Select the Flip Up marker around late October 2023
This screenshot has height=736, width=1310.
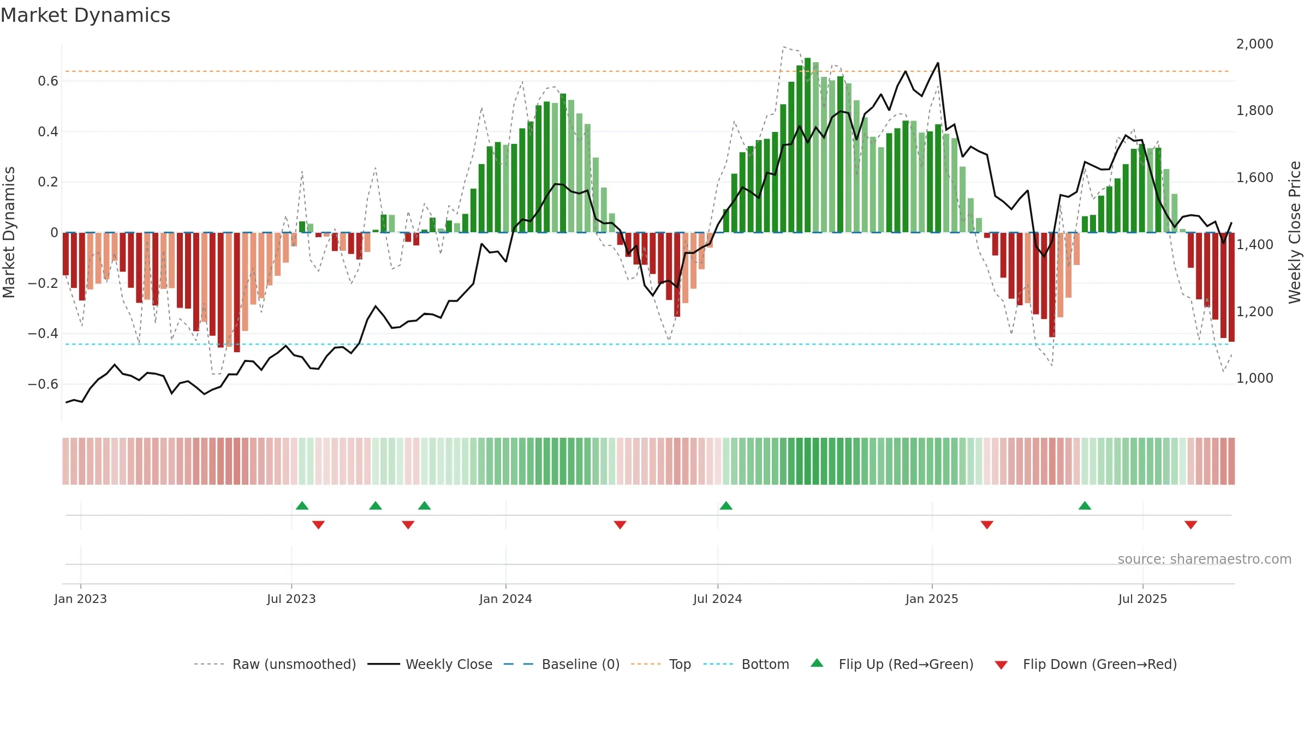pos(425,505)
